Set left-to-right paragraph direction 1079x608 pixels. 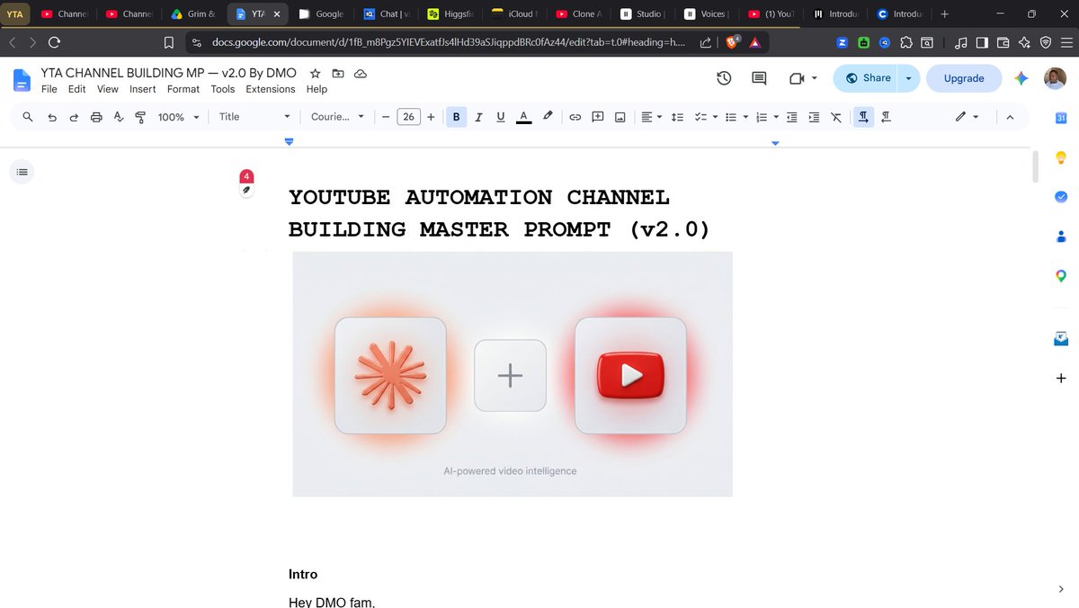point(863,117)
